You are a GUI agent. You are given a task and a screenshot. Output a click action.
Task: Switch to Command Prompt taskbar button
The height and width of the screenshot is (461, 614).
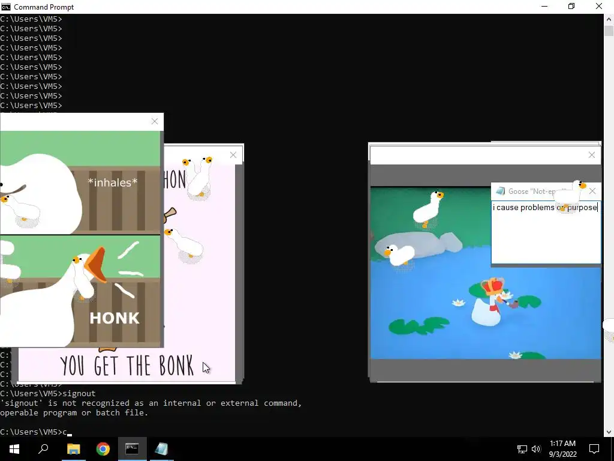132,449
